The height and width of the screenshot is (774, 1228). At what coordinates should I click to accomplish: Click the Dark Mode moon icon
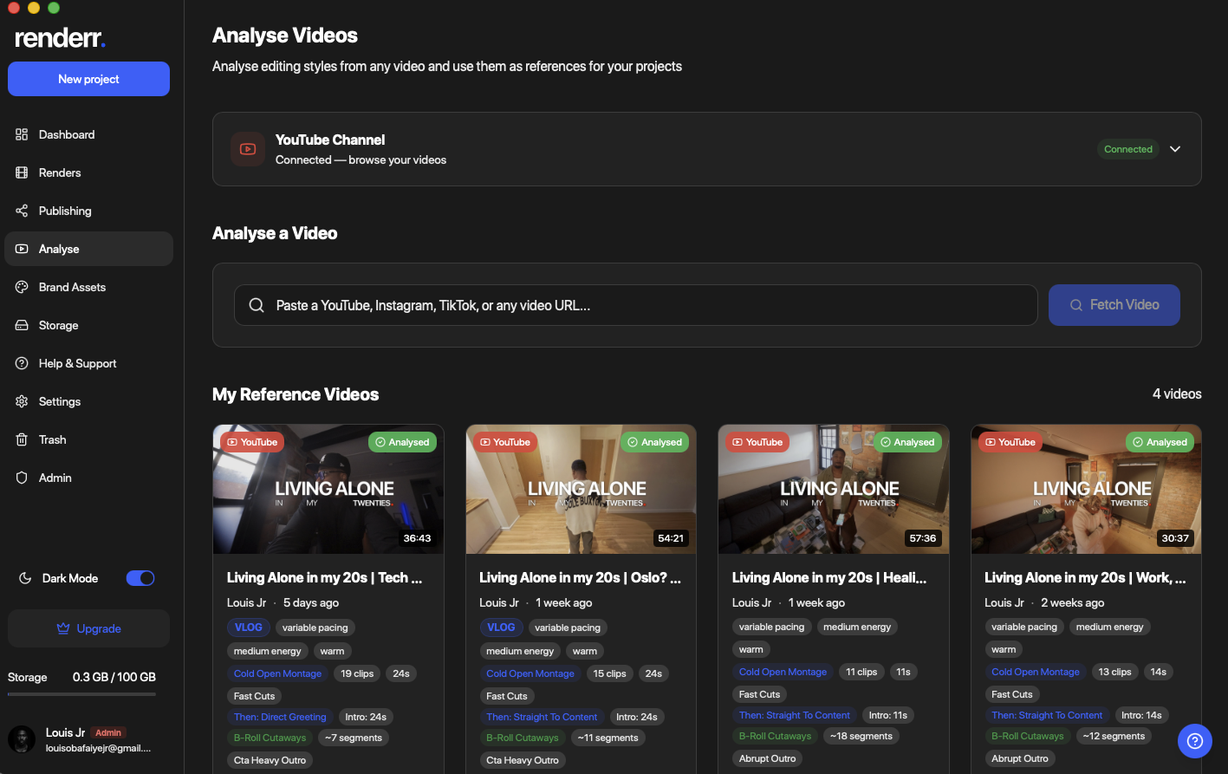tap(25, 578)
